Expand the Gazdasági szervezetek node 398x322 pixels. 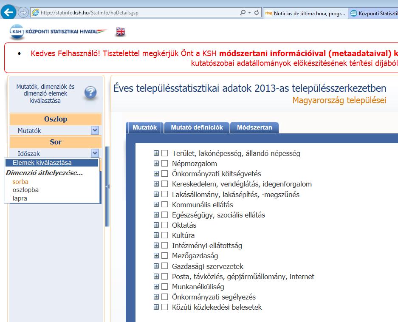click(x=156, y=266)
